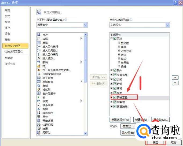Toggle the View (视图) tab checkbox

(115, 93)
